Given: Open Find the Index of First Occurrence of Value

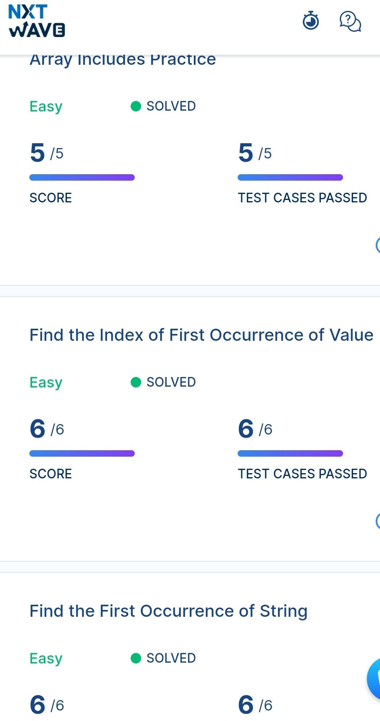Looking at the screenshot, I should click(x=201, y=335).
